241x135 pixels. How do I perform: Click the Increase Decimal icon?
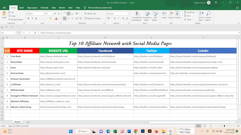123,18
